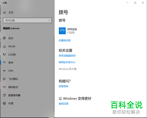Click the 数据使用量 pie chart icon
The height and width of the screenshot is (118, 147).
pyautogui.click(x=4, y=95)
